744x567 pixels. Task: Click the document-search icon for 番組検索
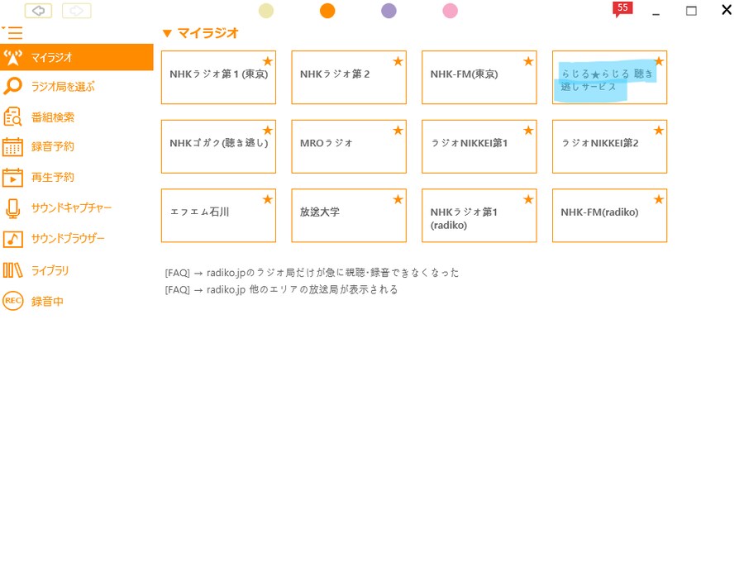pos(12,117)
